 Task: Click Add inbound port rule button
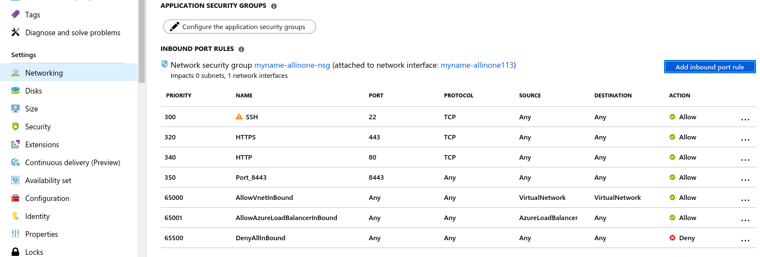pyautogui.click(x=709, y=67)
